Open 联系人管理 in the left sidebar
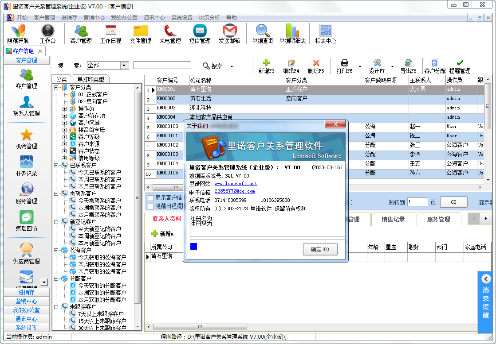 [x=27, y=105]
